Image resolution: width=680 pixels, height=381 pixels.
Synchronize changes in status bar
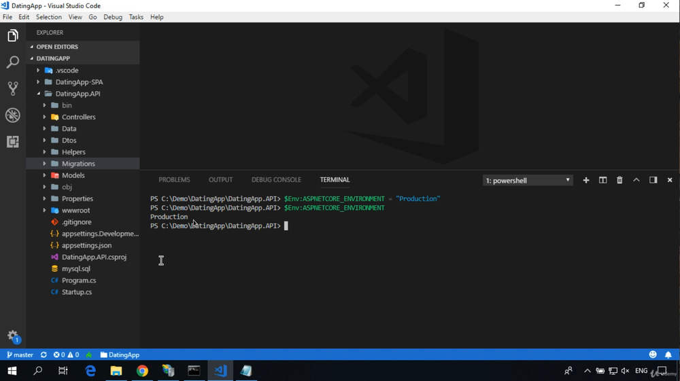[44, 355]
